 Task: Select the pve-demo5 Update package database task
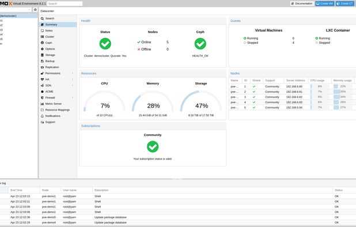(x=178, y=217)
